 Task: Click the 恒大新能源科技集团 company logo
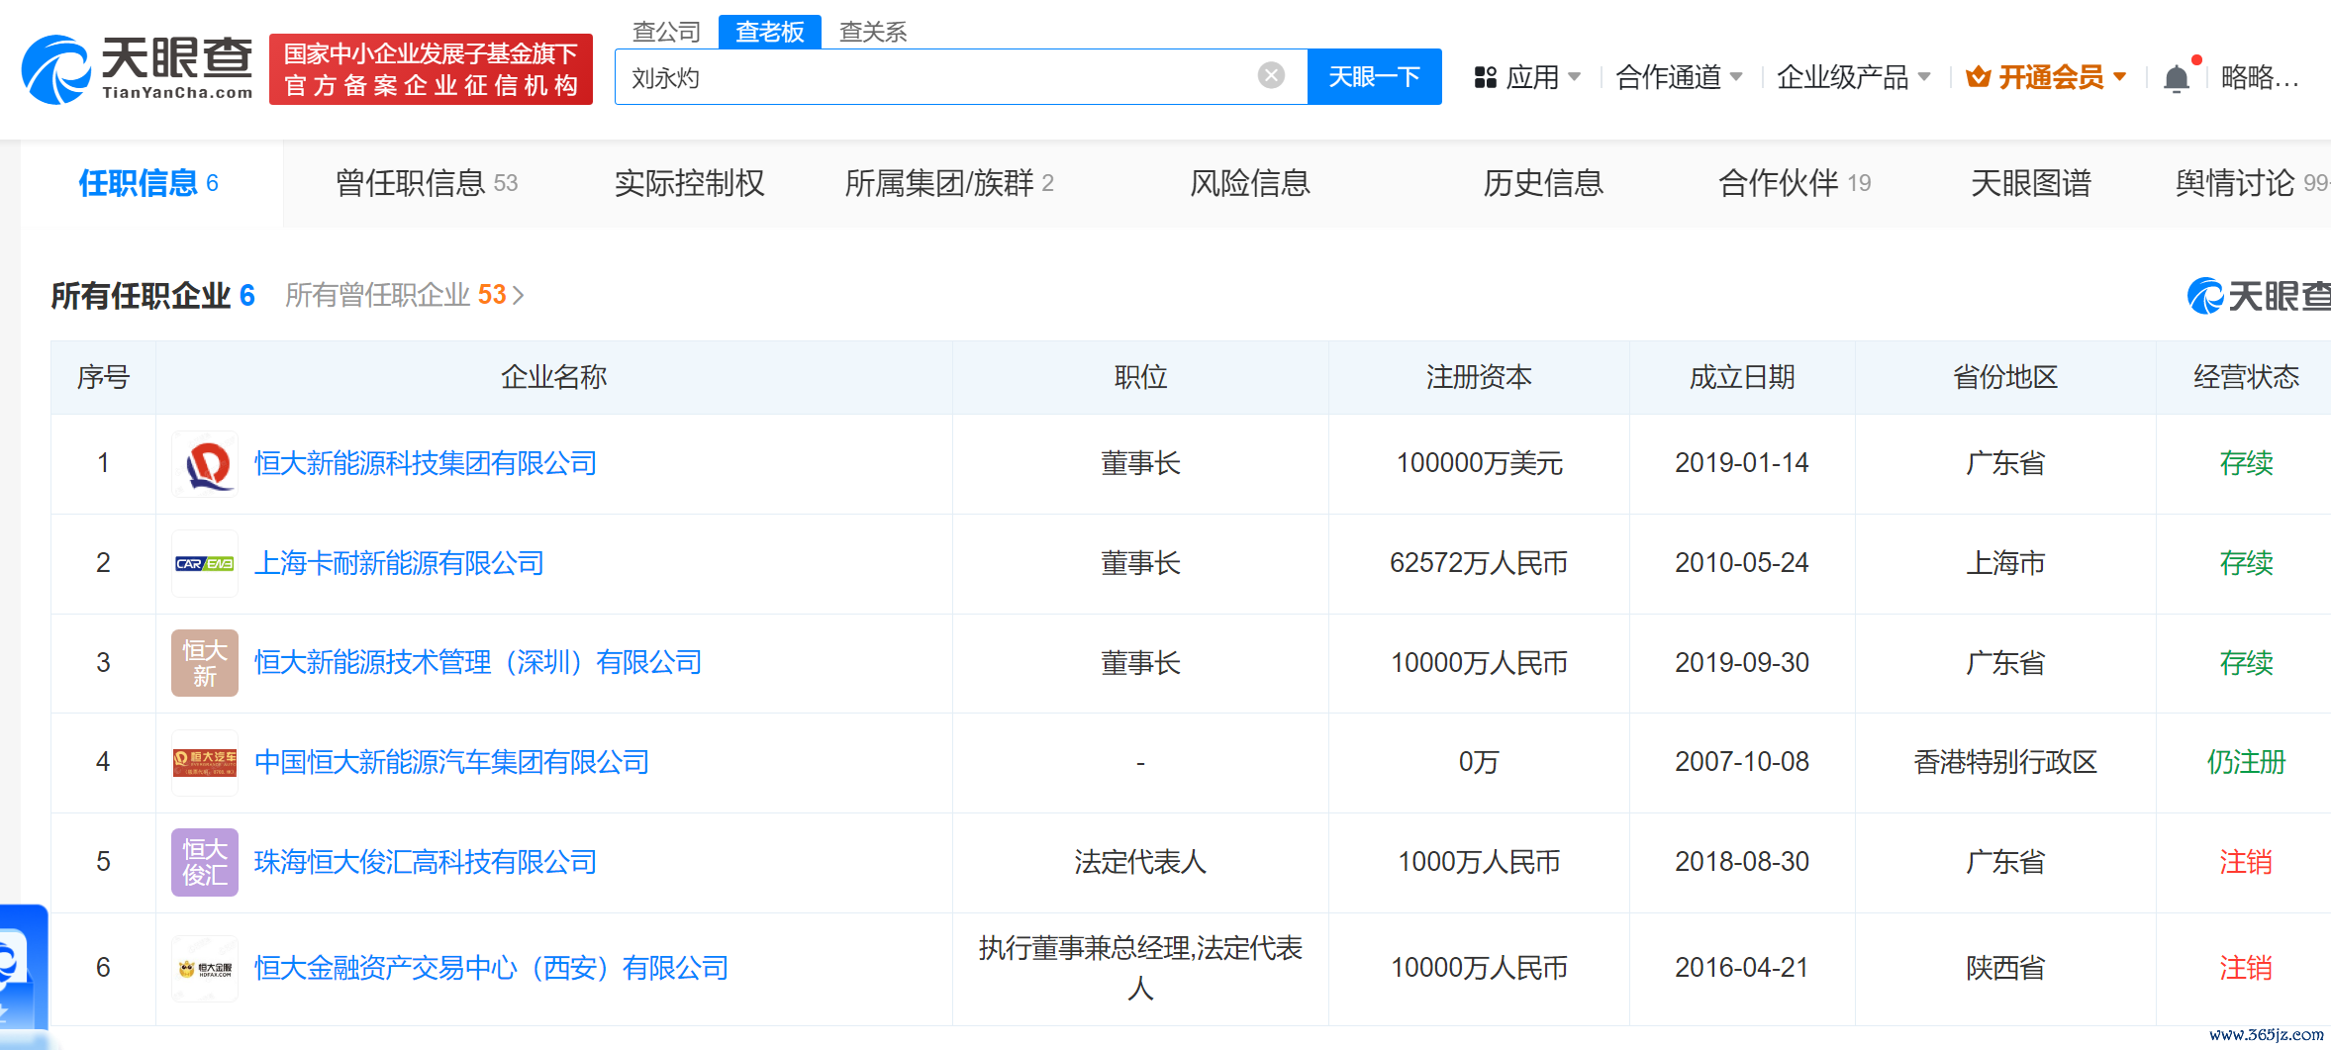coord(205,464)
